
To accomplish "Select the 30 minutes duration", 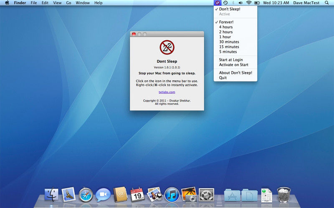I will (x=235, y=42).
